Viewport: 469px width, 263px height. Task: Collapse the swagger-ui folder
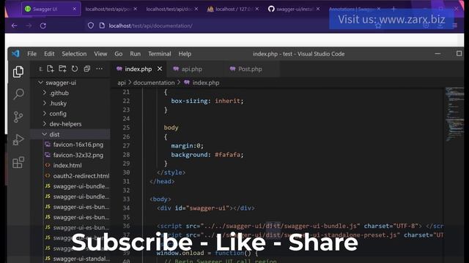[41, 83]
